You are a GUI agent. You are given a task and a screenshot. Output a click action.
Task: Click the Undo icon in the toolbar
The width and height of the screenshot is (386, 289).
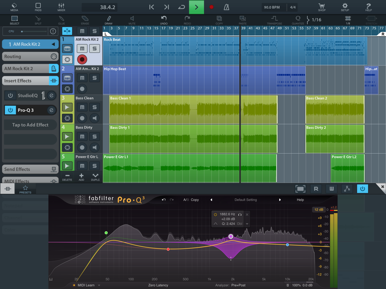[164, 20]
